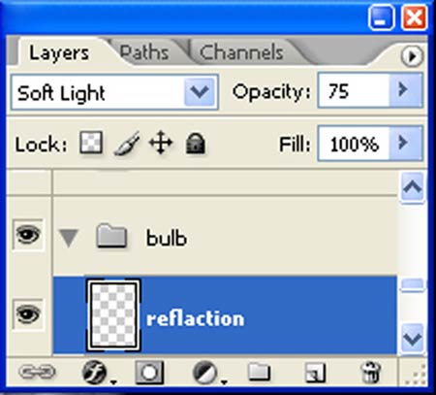Select the reflaction layer thumbnail
Screen dimensions: 436x395
tap(113, 315)
